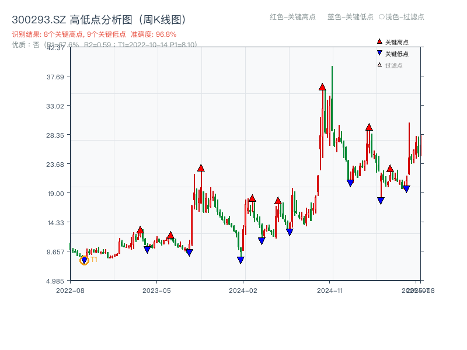The width and height of the screenshot is (467, 350).
Task: Click red key-high triangle right after 2024-02
Action: point(252,198)
